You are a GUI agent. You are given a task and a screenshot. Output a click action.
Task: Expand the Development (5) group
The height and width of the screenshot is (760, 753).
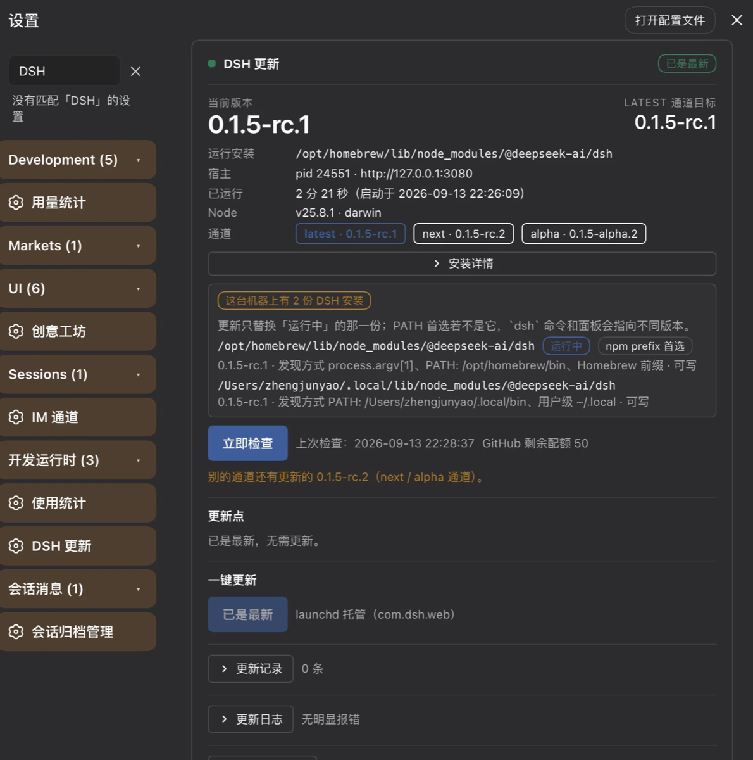tap(78, 160)
